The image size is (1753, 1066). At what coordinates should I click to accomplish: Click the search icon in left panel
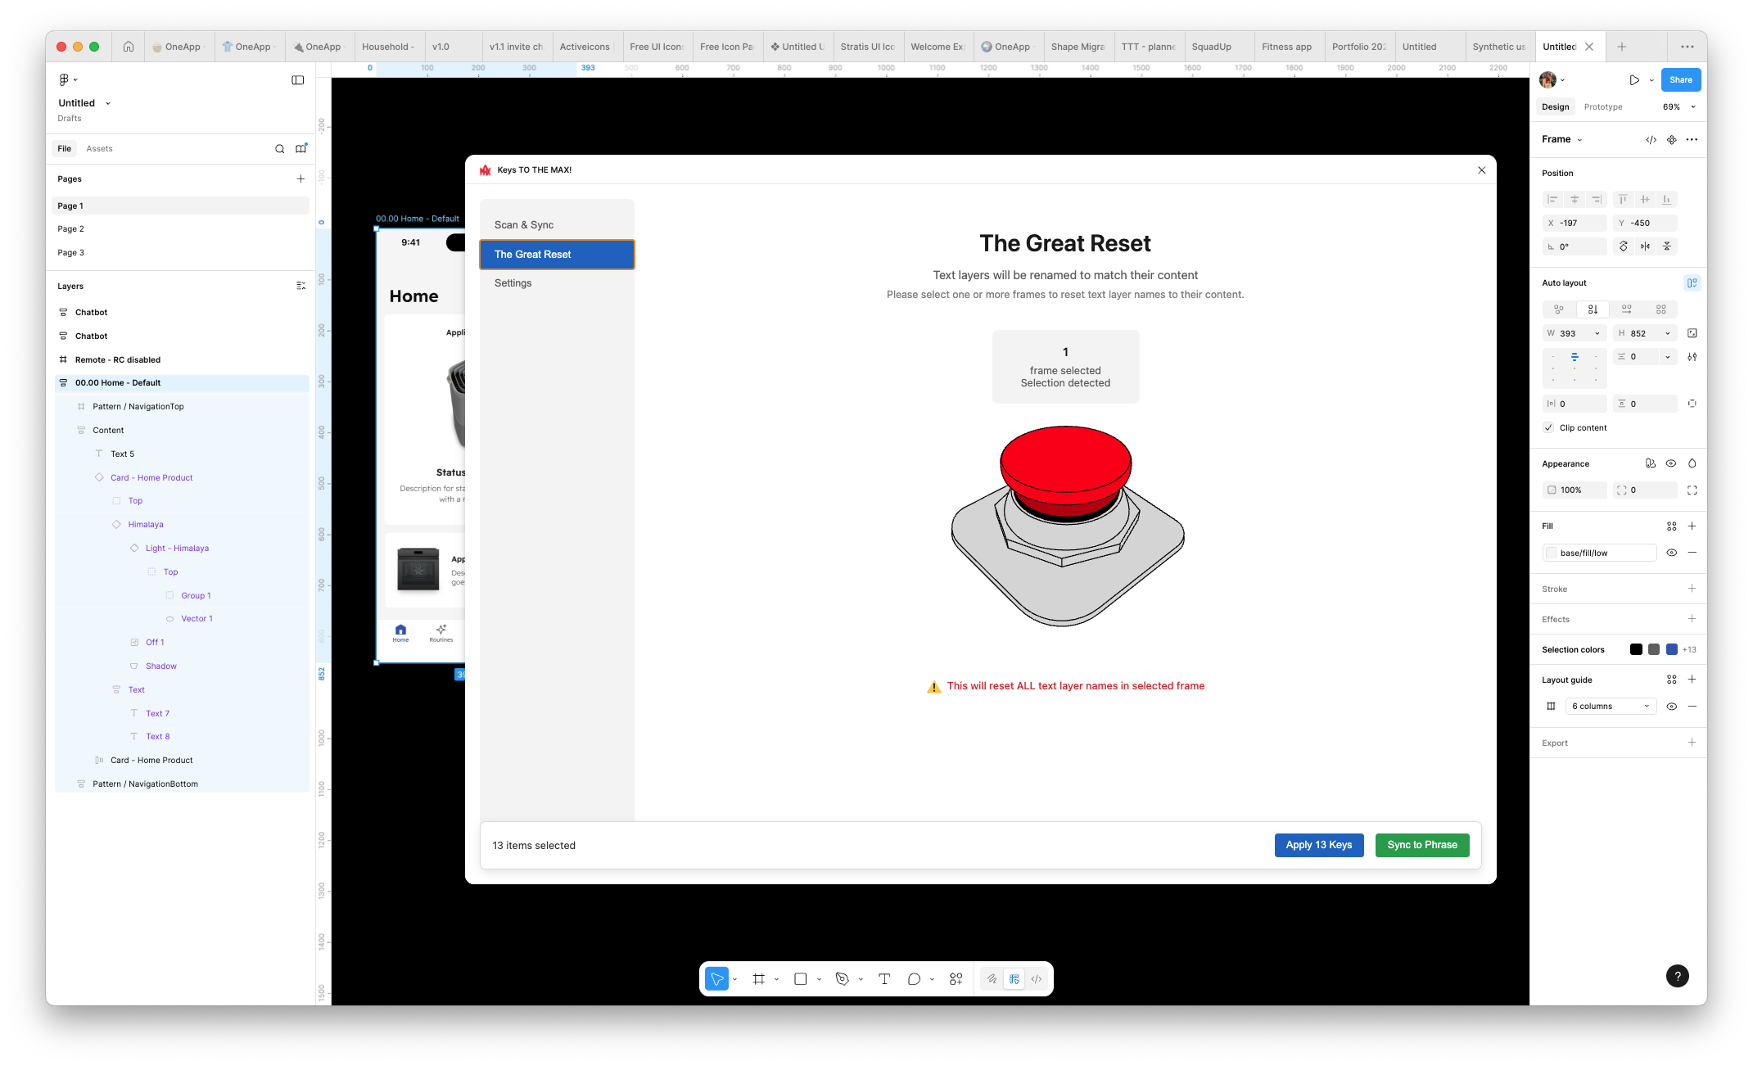pos(279,148)
